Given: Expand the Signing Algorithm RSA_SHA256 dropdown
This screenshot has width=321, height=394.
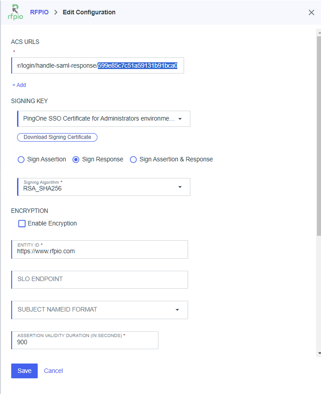Looking at the screenshot, I should (104, 187).
